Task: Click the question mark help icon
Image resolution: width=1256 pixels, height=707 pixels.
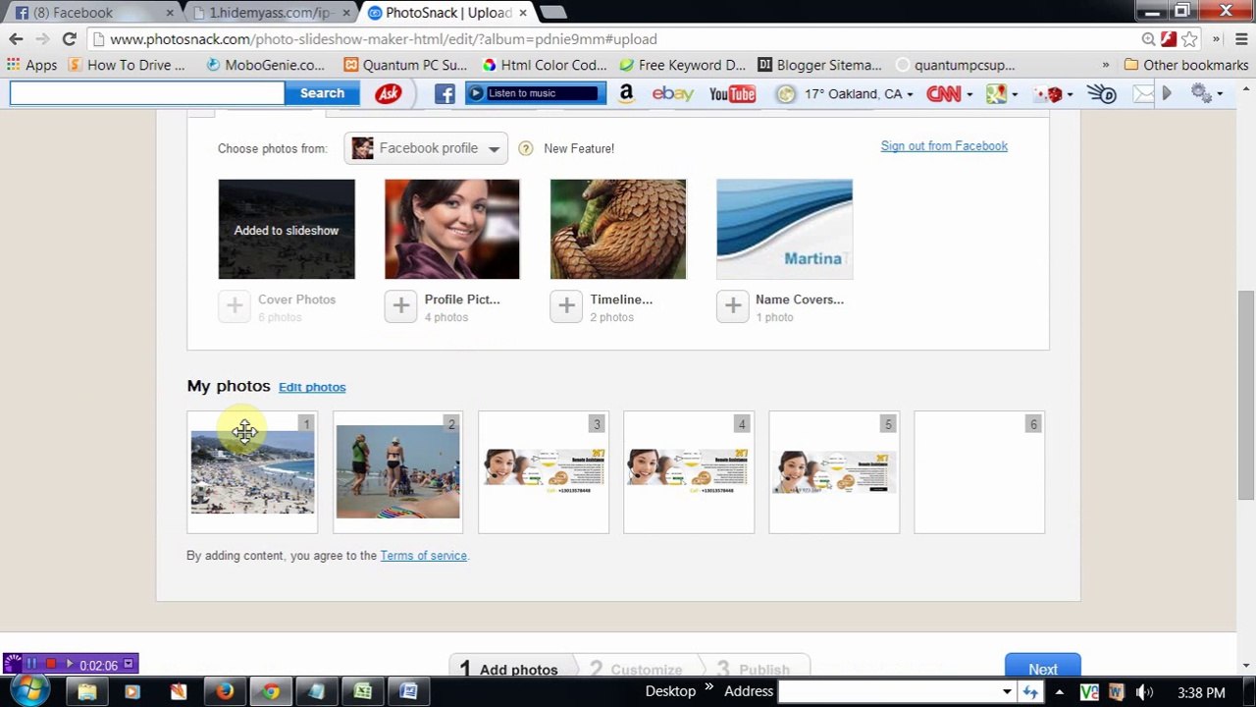Action: tap(525, 148)
